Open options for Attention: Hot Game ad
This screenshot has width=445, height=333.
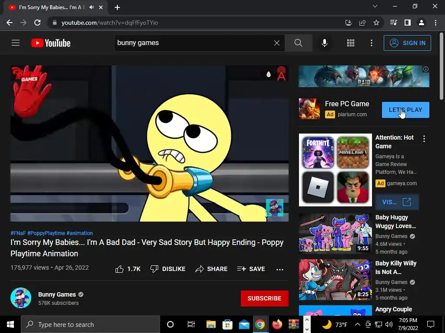click(424, 139)
